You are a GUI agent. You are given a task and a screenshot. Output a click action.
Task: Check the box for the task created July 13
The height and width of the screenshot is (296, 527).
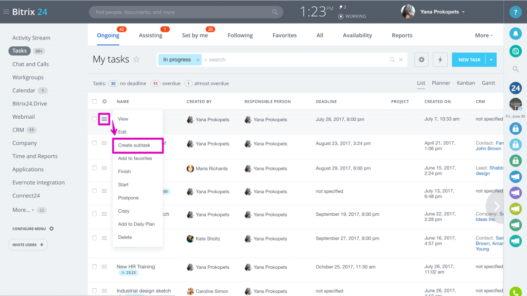coord(95,191)
